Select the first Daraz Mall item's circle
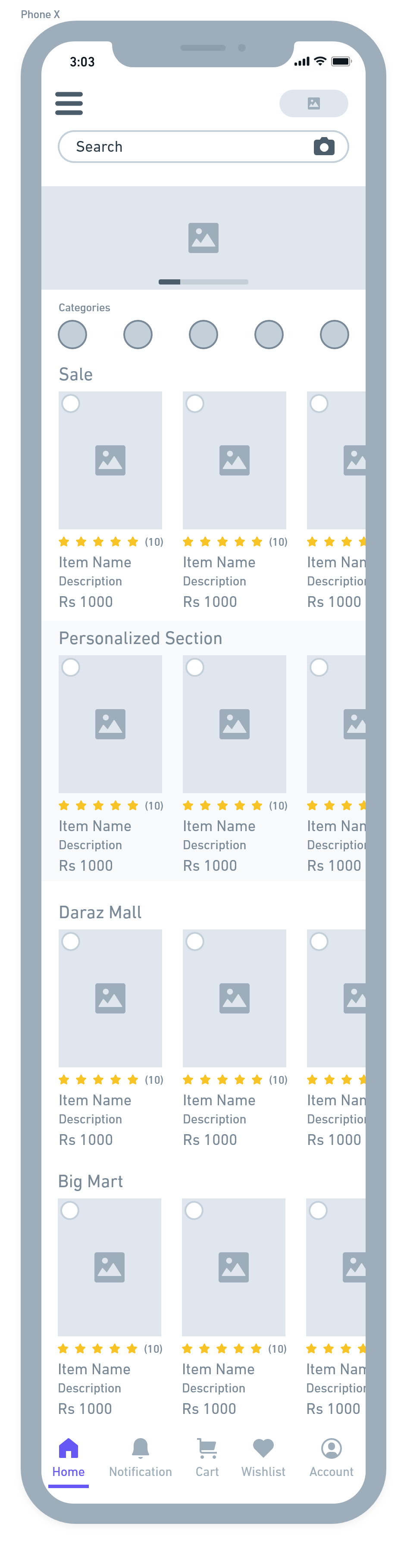This screenshot has height=1545, width=407. coord(71,941)
